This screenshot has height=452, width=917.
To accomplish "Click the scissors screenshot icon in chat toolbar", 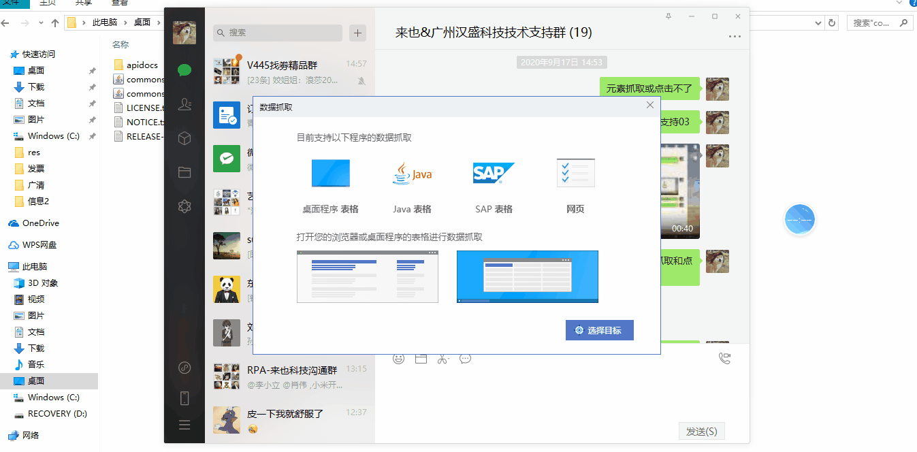I will (x=443, y=358).
